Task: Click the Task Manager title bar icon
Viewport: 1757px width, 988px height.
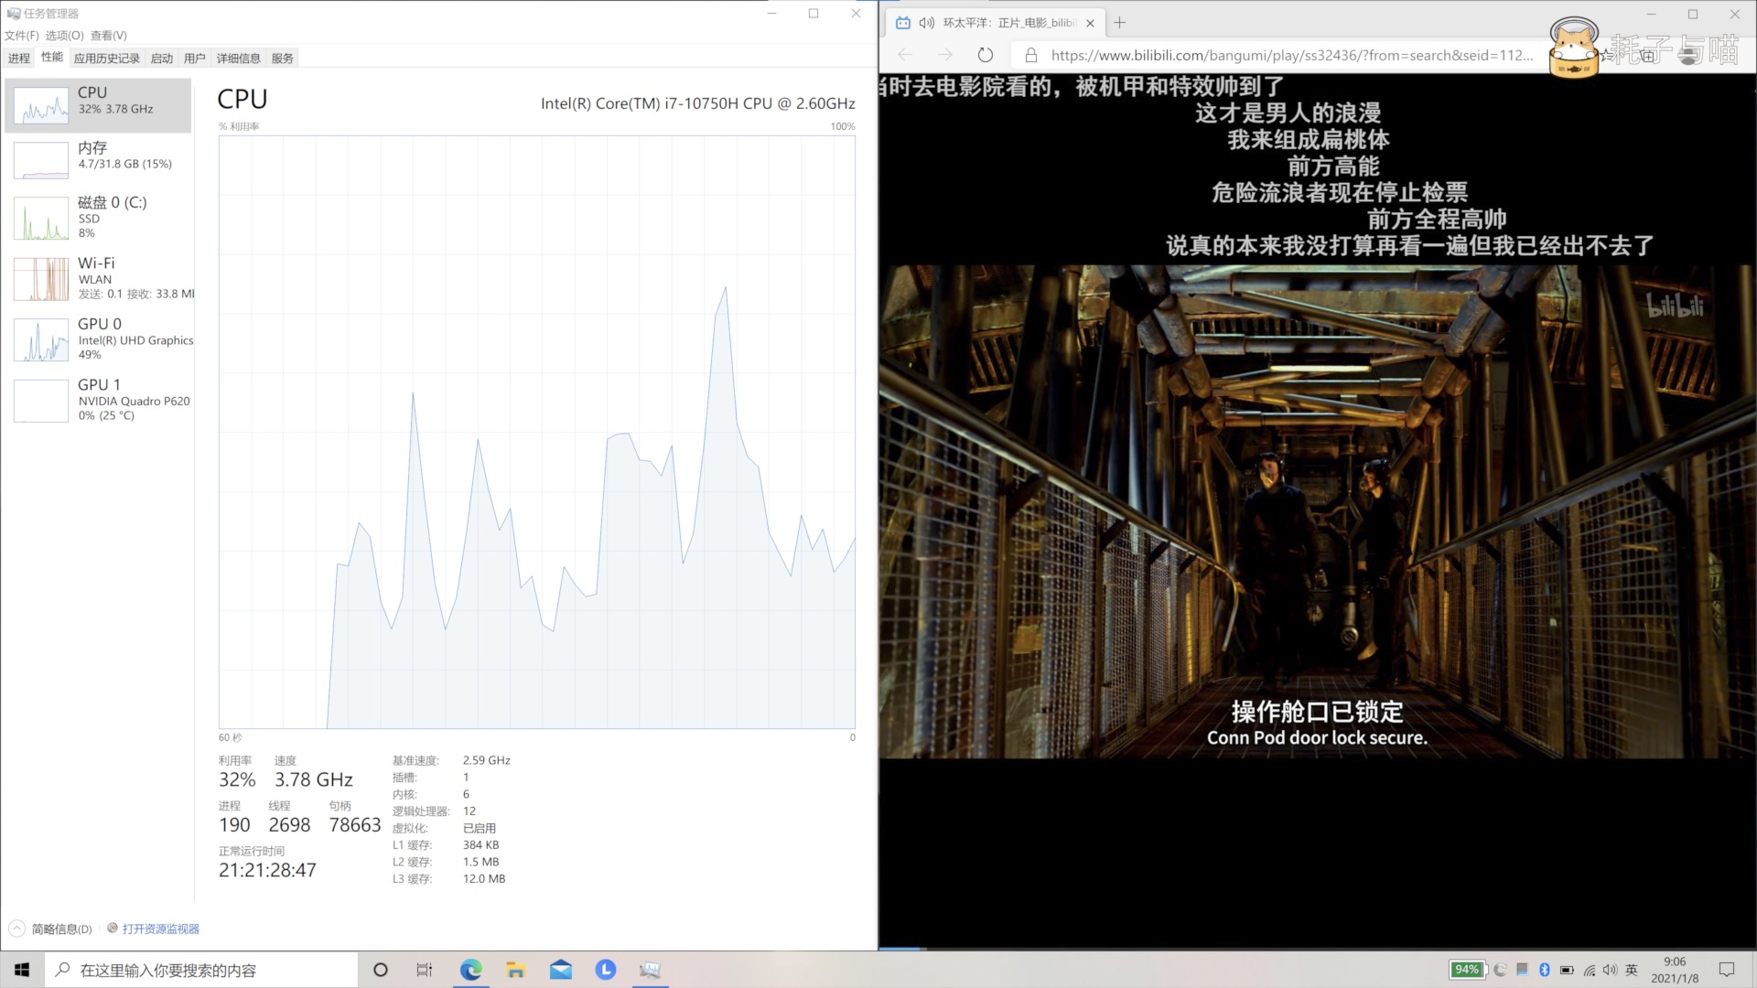Action: [x=13, y=13]
